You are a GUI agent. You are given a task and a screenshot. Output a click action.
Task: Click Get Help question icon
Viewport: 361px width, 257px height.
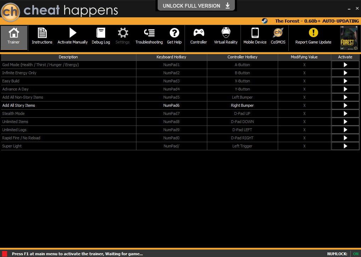point(174,33)
